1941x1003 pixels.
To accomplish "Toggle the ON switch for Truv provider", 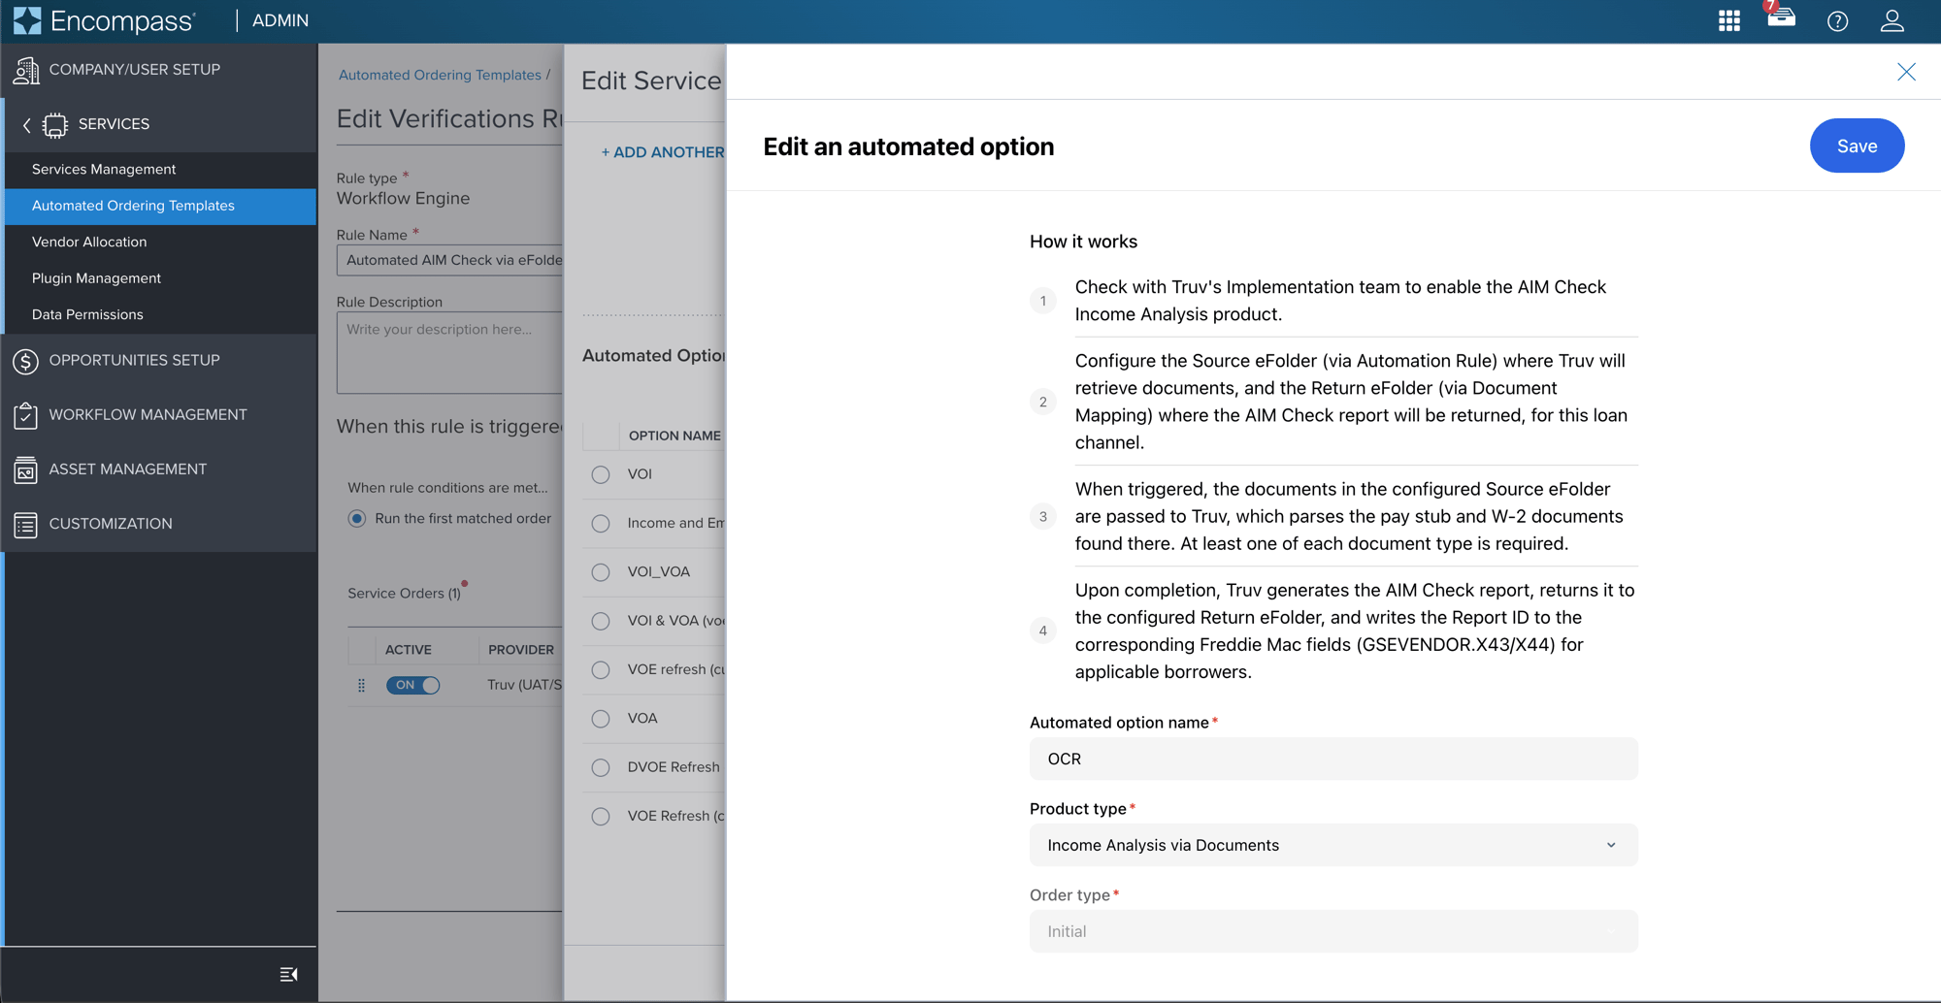I will point(412,685).
